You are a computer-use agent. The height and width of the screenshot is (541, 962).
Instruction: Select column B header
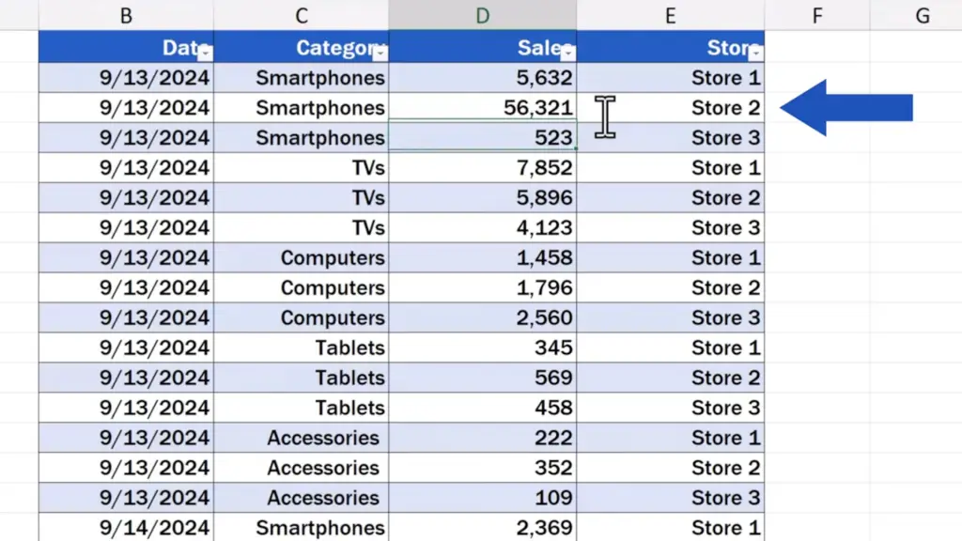click(x=127, y=15)
